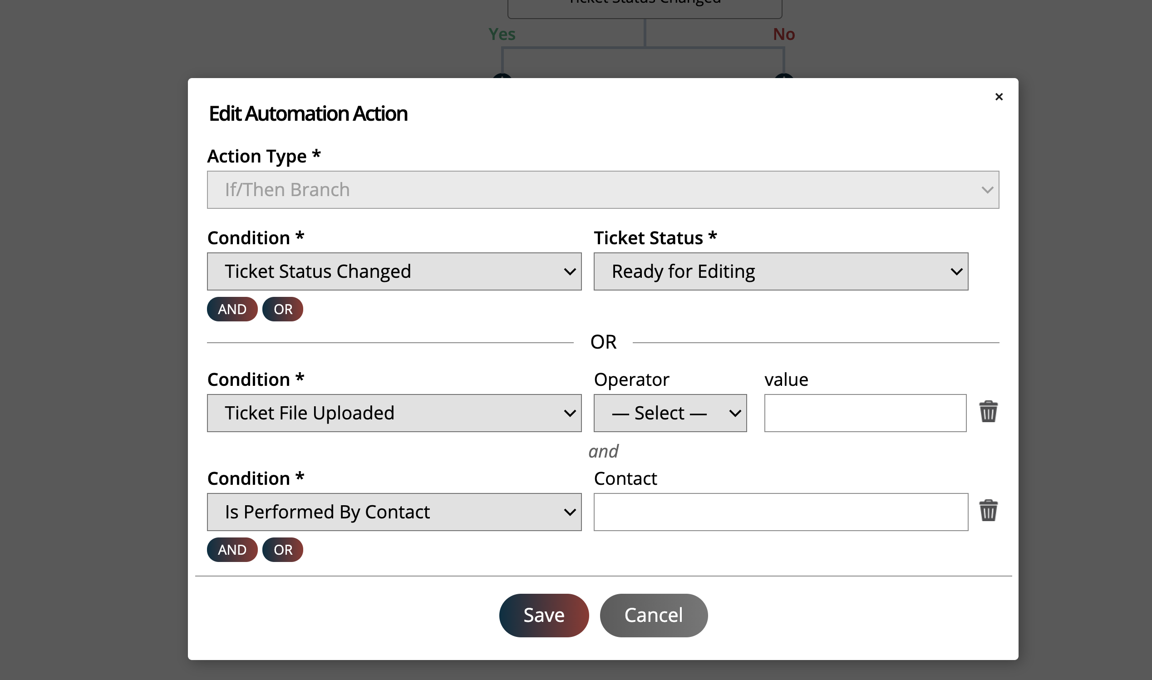The width and height of the screenshot is (1152, 680).
Task: Click the No branch label in flowchart
Action: (783, 34)
